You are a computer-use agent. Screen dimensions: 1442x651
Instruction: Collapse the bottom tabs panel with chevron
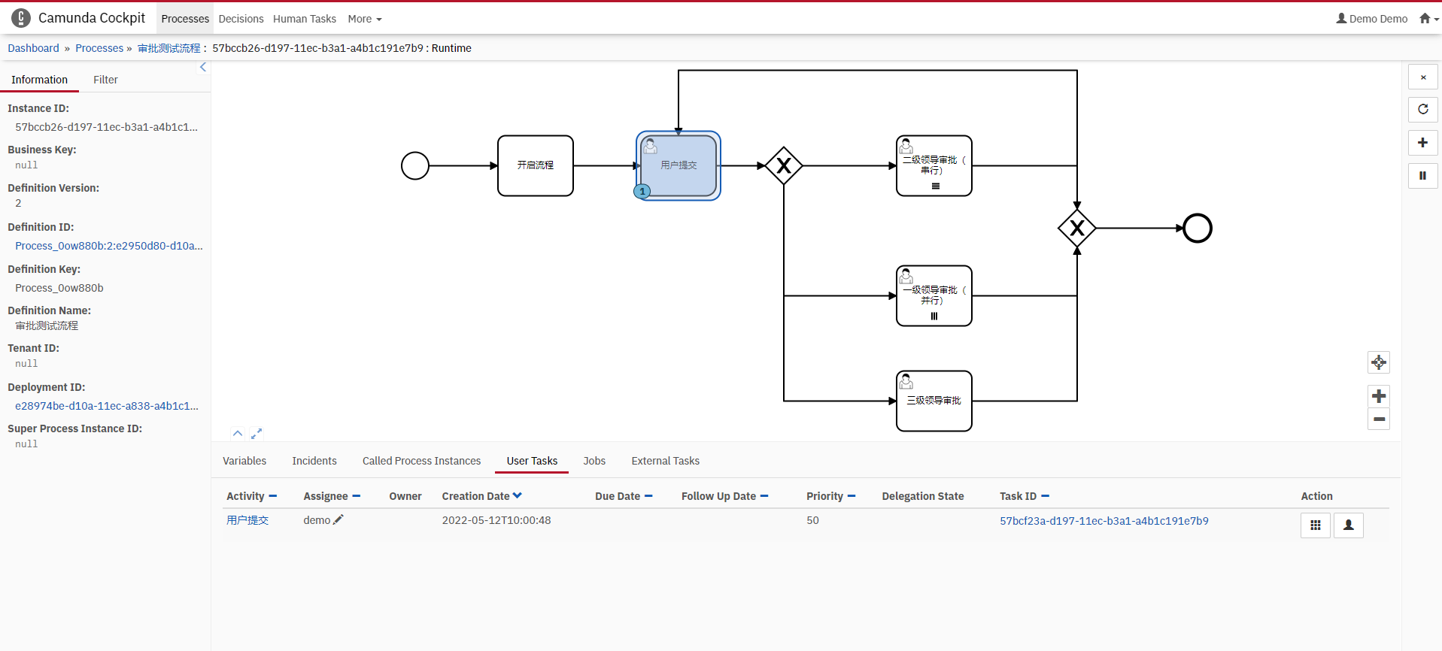coord(238,434)
